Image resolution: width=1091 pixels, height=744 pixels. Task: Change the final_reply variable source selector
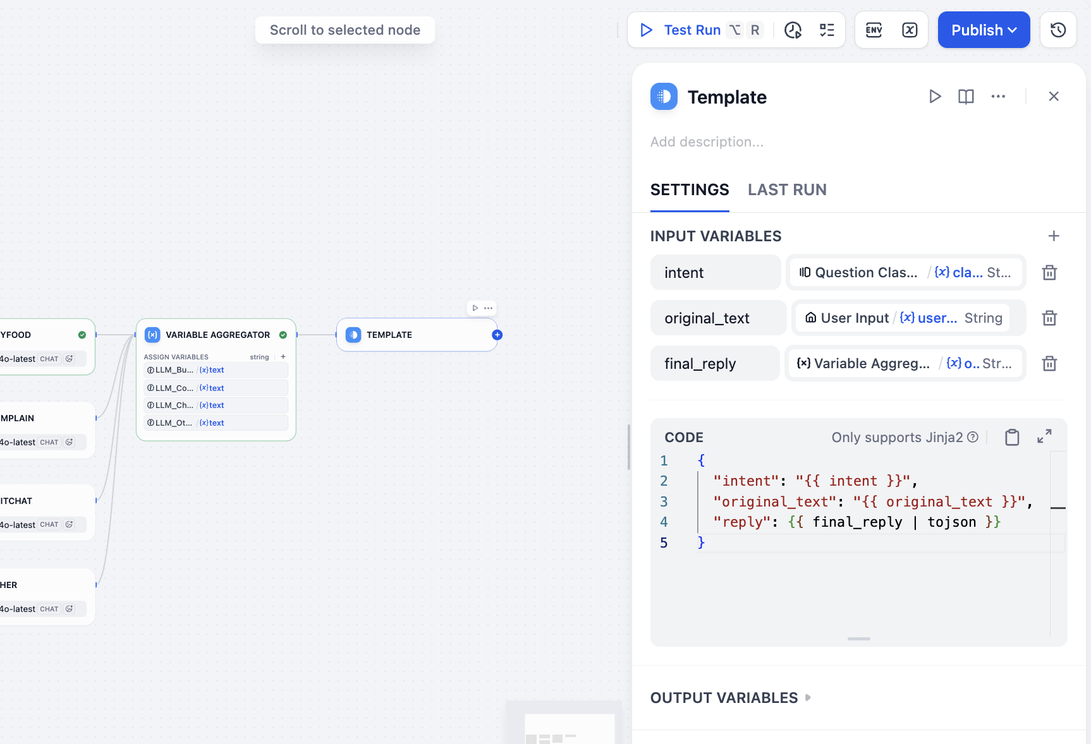click(905, 364)
